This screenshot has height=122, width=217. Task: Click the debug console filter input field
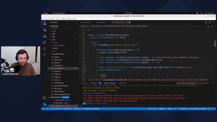pyautogui.click(x=190, y=83)
